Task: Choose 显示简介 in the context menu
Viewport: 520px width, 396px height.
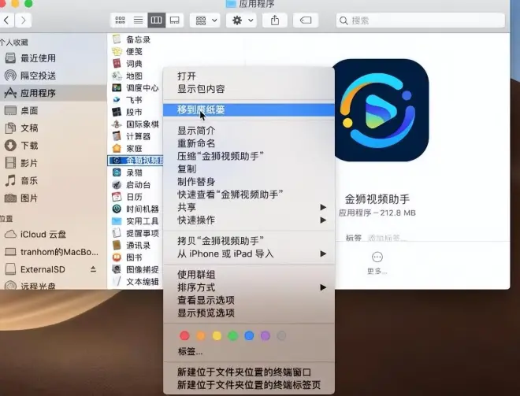Action: coord(249,131)
